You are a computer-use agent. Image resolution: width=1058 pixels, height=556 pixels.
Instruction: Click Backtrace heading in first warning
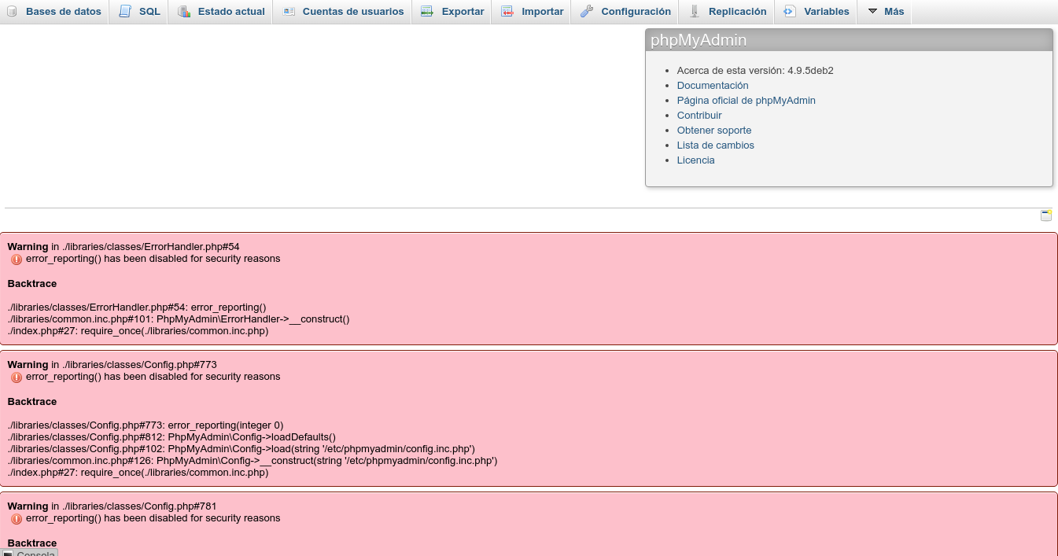point(32,284)
